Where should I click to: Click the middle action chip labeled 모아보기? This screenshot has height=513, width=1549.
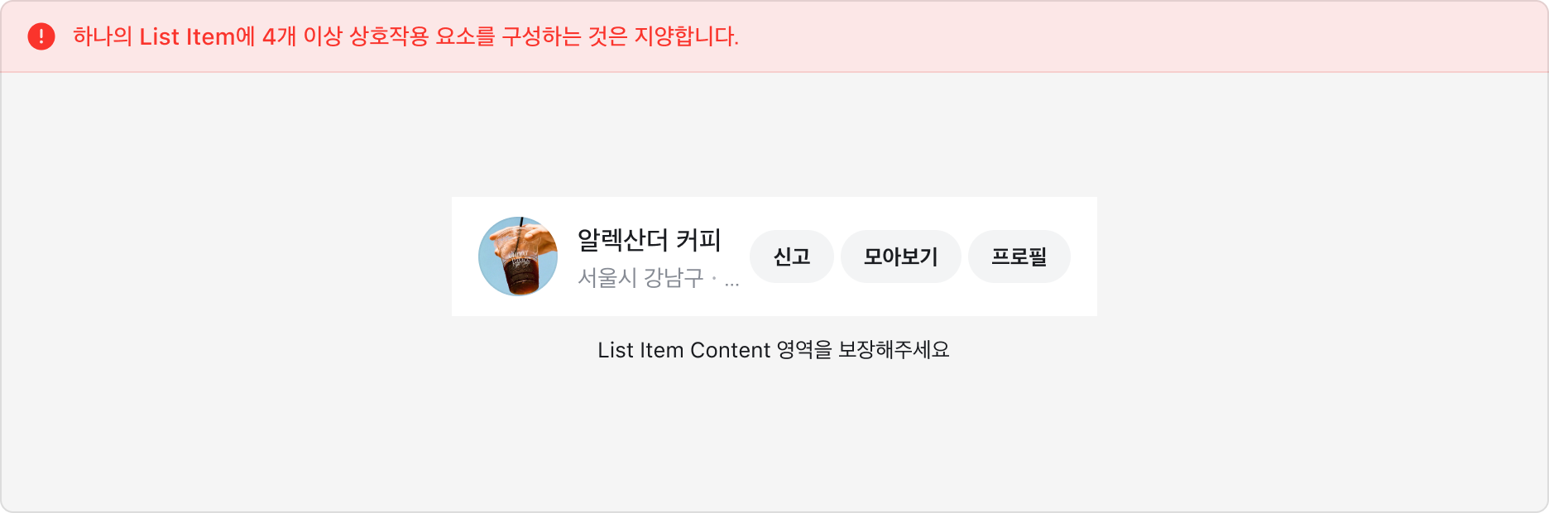click(900, 256)
